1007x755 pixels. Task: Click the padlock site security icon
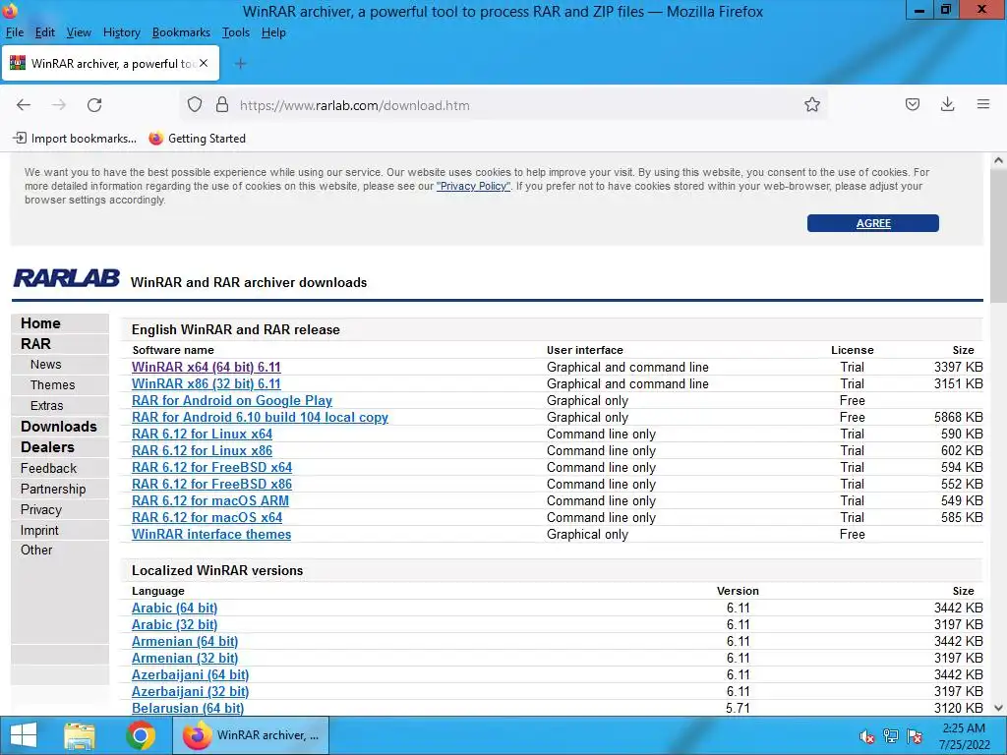pos(222,104)
